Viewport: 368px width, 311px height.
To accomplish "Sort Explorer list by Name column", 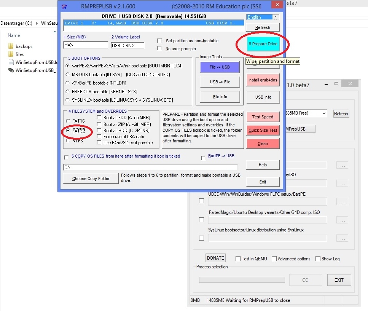I will (14, 35).
